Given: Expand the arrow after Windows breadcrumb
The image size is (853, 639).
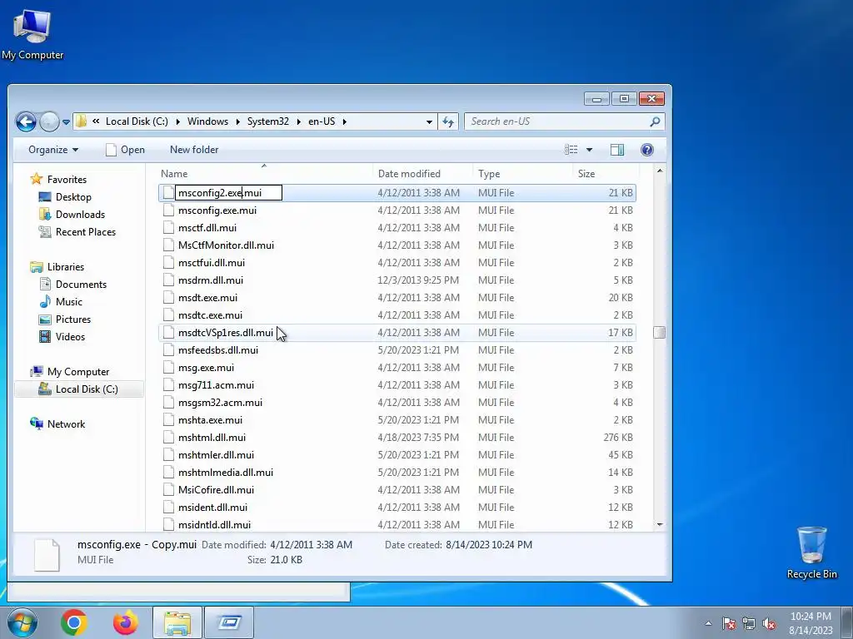Looking at the screenshot, I should point(237,121).
